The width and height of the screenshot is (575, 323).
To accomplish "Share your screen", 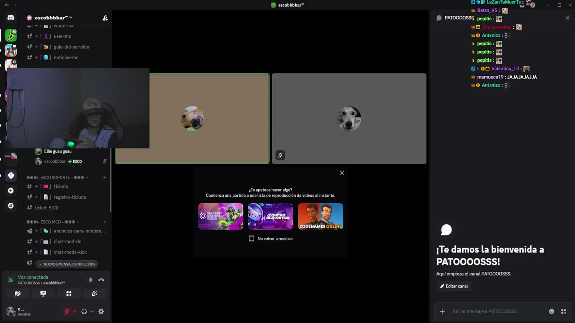I will click(43, 293).
